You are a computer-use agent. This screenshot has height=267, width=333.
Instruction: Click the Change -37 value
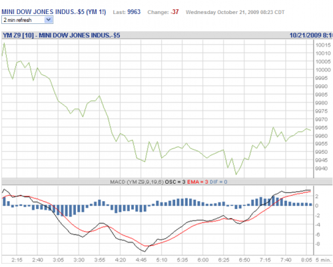click(x=174, y=12)
